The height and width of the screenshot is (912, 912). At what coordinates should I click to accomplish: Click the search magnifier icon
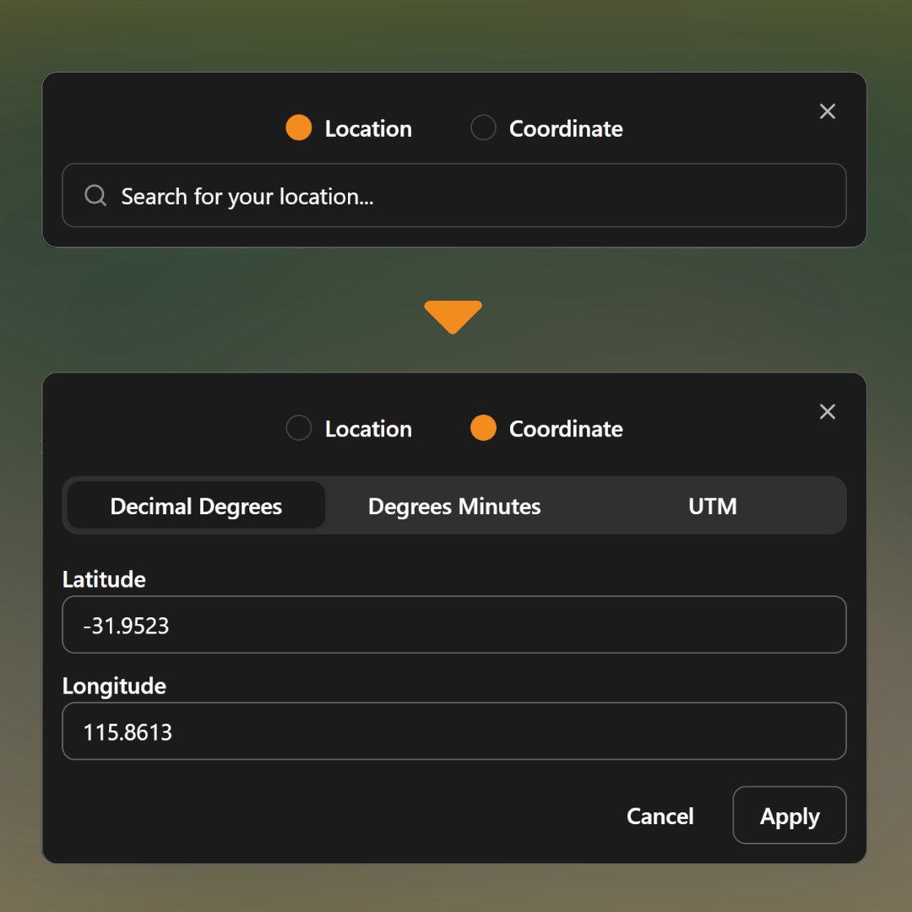(x=95, y=195)
